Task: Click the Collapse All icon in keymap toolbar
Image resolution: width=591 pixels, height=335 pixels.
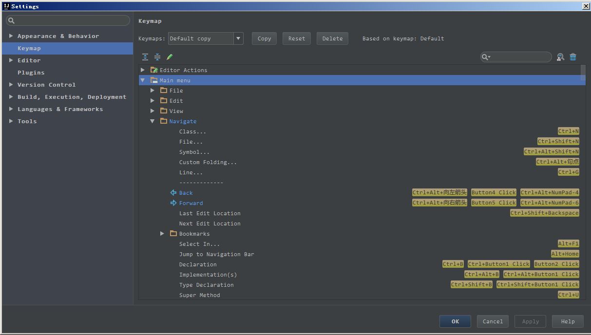Action: 157,57
